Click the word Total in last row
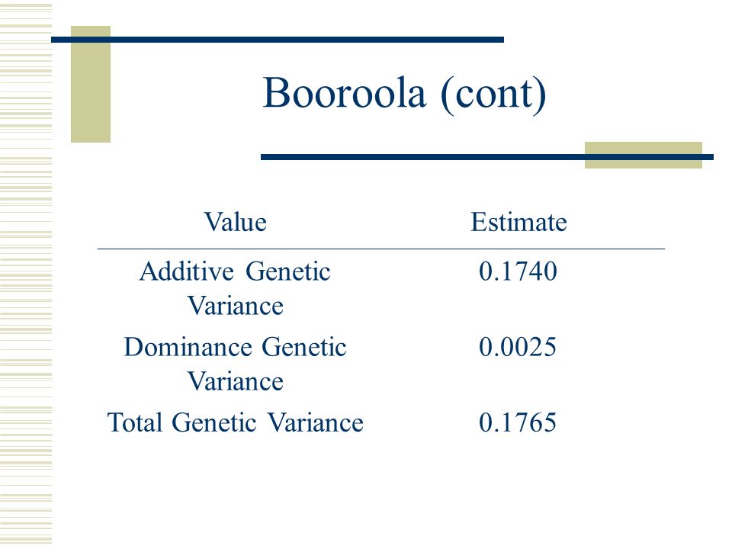Image resolution: width=732 pixels, height=549 pixels. coord(135,422)
